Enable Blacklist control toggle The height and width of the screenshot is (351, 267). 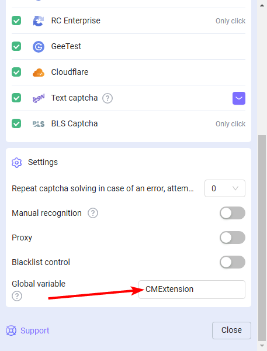click(233, 262)
